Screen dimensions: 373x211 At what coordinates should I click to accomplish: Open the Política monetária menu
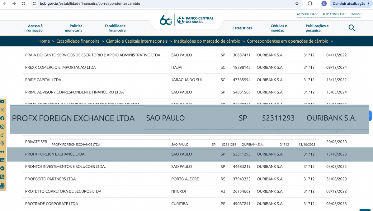pos(74,28)
